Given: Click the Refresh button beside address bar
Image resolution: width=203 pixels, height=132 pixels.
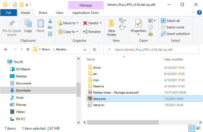Looking at the screenshot, I should pyautogui.click(x=94, y=50).
